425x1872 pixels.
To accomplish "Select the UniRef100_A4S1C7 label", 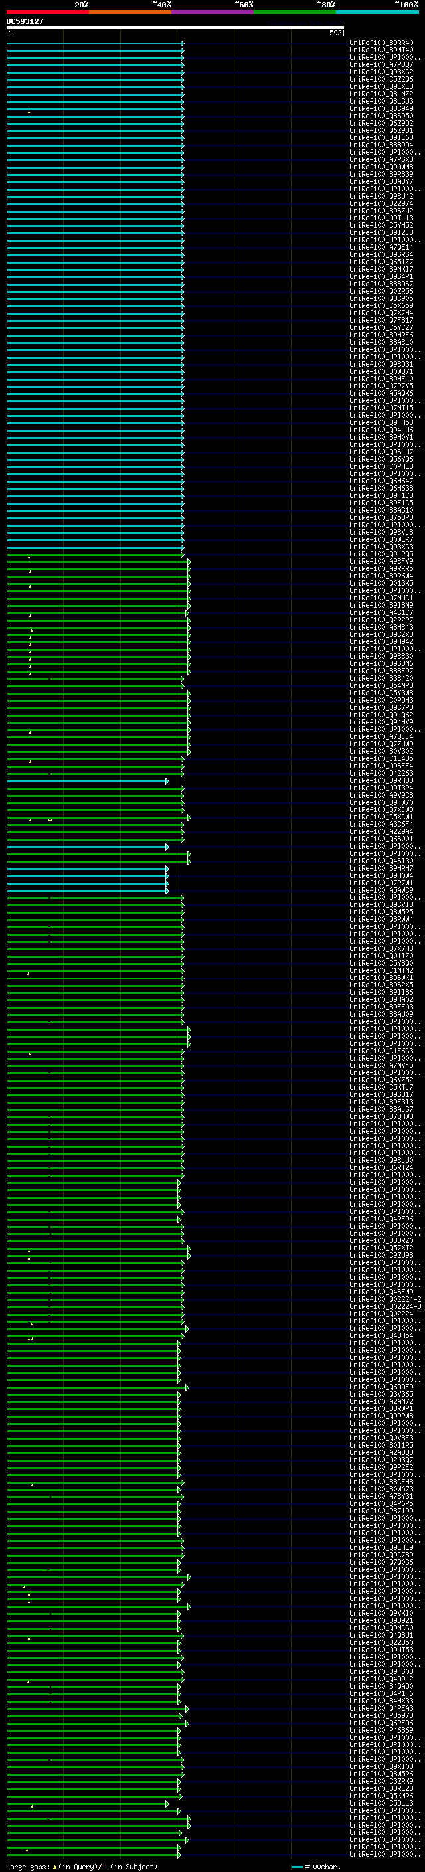I will pos(381,613).
